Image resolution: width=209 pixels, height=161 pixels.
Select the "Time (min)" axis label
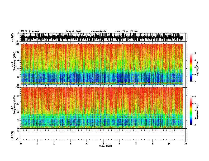click(106, 146)
